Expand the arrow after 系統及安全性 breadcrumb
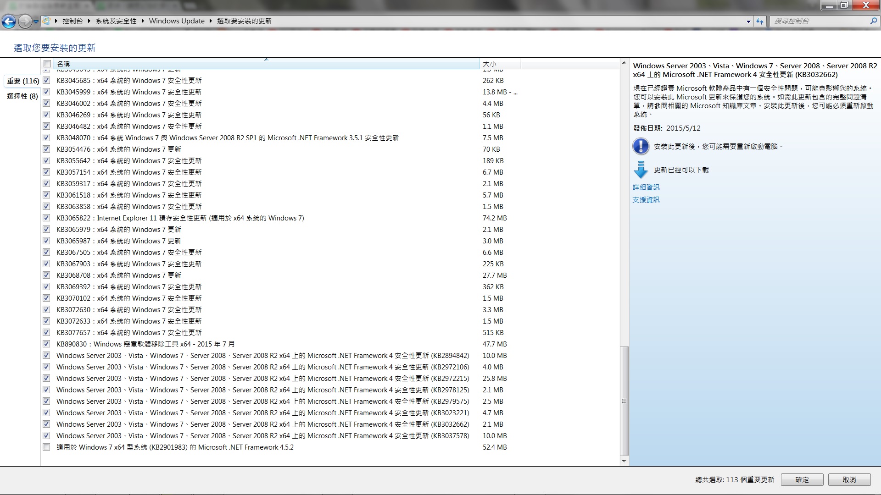This screenshot has width=881, height=495. [143, 21]
